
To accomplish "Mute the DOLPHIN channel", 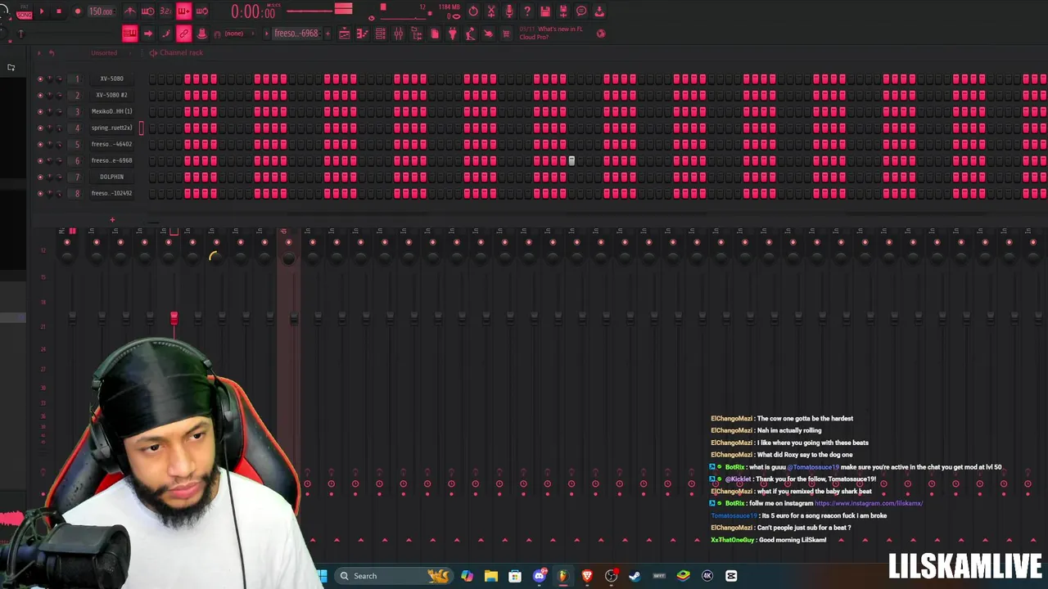I will pyautogui.click(x=40, y=177).
